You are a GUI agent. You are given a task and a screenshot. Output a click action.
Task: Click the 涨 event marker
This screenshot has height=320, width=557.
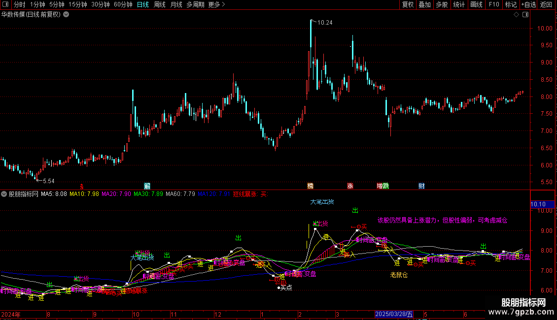click(x=350, y=186)
